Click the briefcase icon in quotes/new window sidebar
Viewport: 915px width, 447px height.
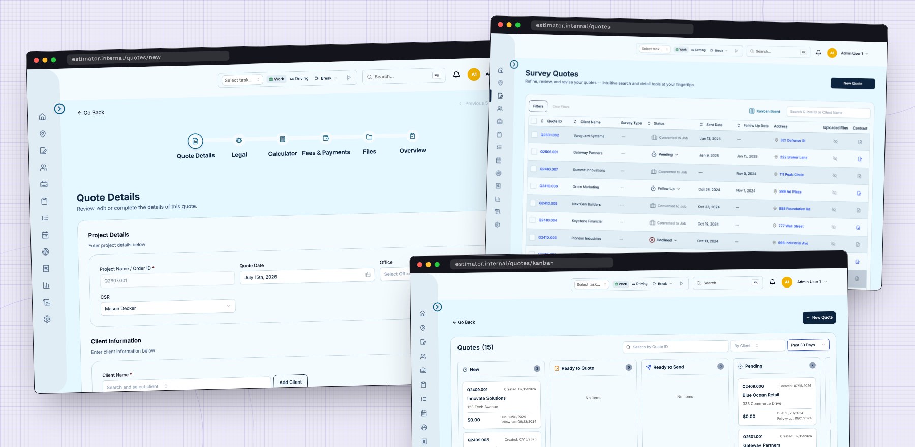[44, 184]
